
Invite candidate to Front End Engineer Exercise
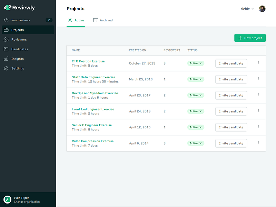(231, 111)
